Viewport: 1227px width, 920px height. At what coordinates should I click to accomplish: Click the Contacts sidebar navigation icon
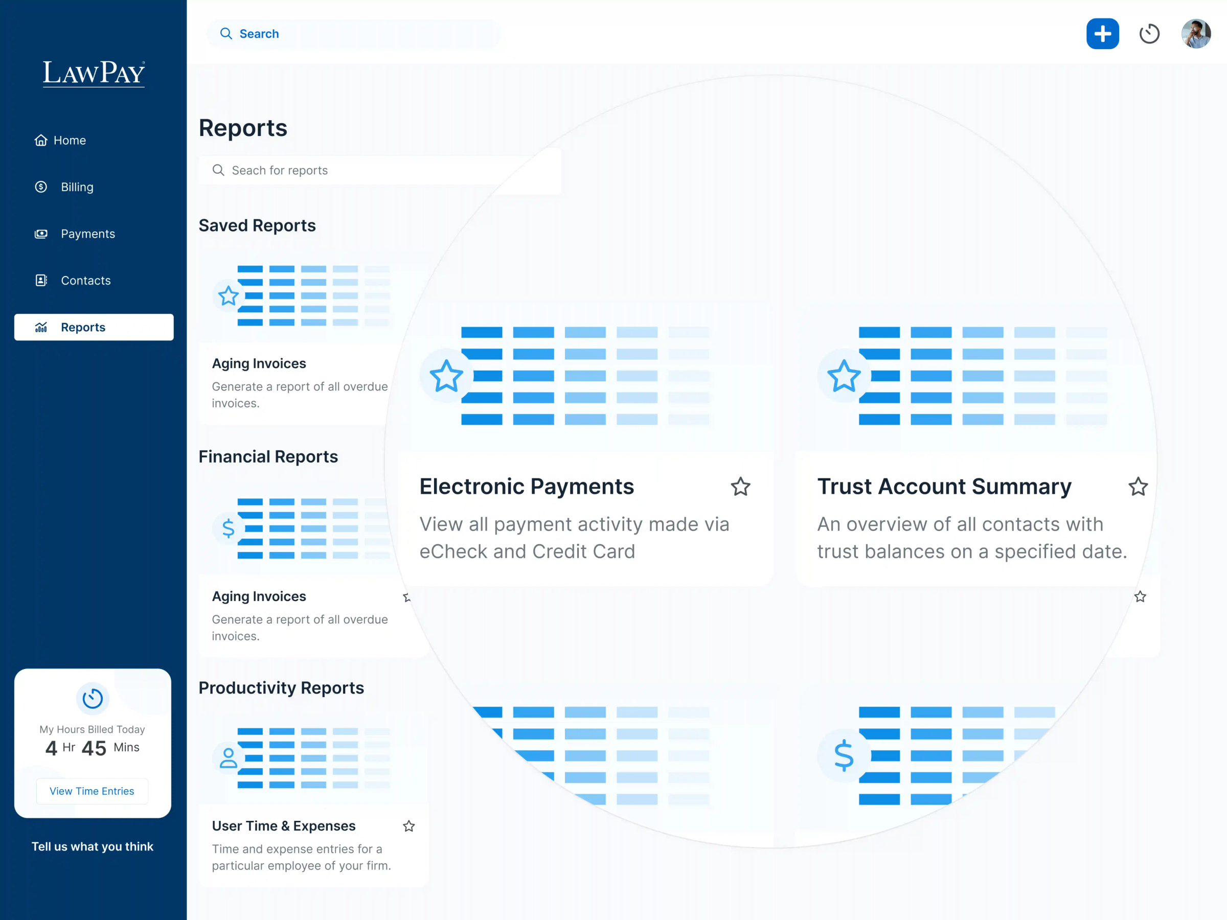pyautogui.click(x=40, y=279)
